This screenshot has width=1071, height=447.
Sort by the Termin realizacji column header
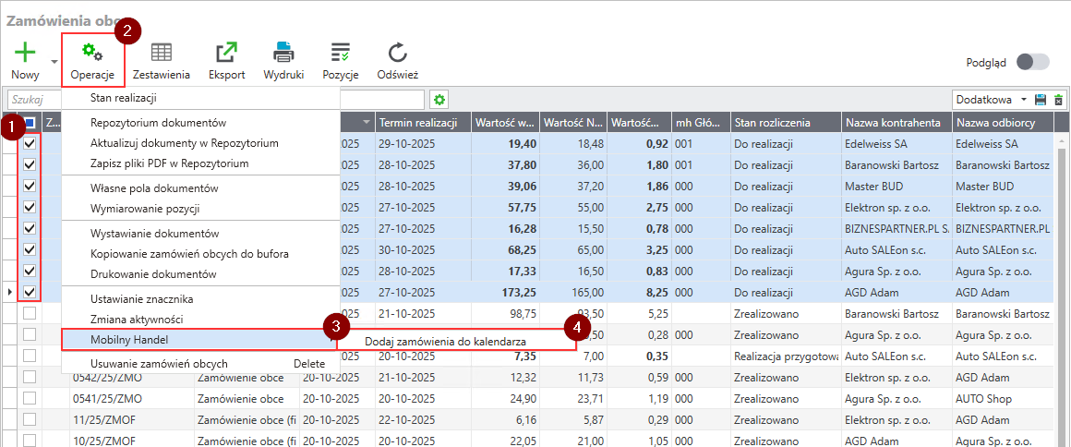pos(422,123)
